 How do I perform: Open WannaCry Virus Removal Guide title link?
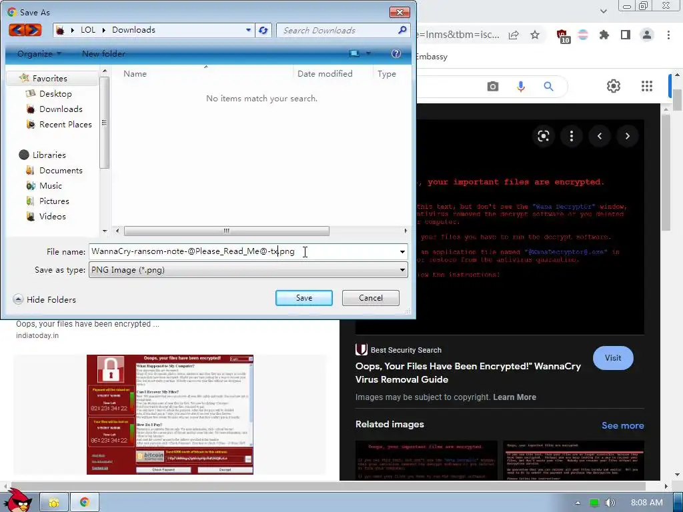[x=468, y=373]
